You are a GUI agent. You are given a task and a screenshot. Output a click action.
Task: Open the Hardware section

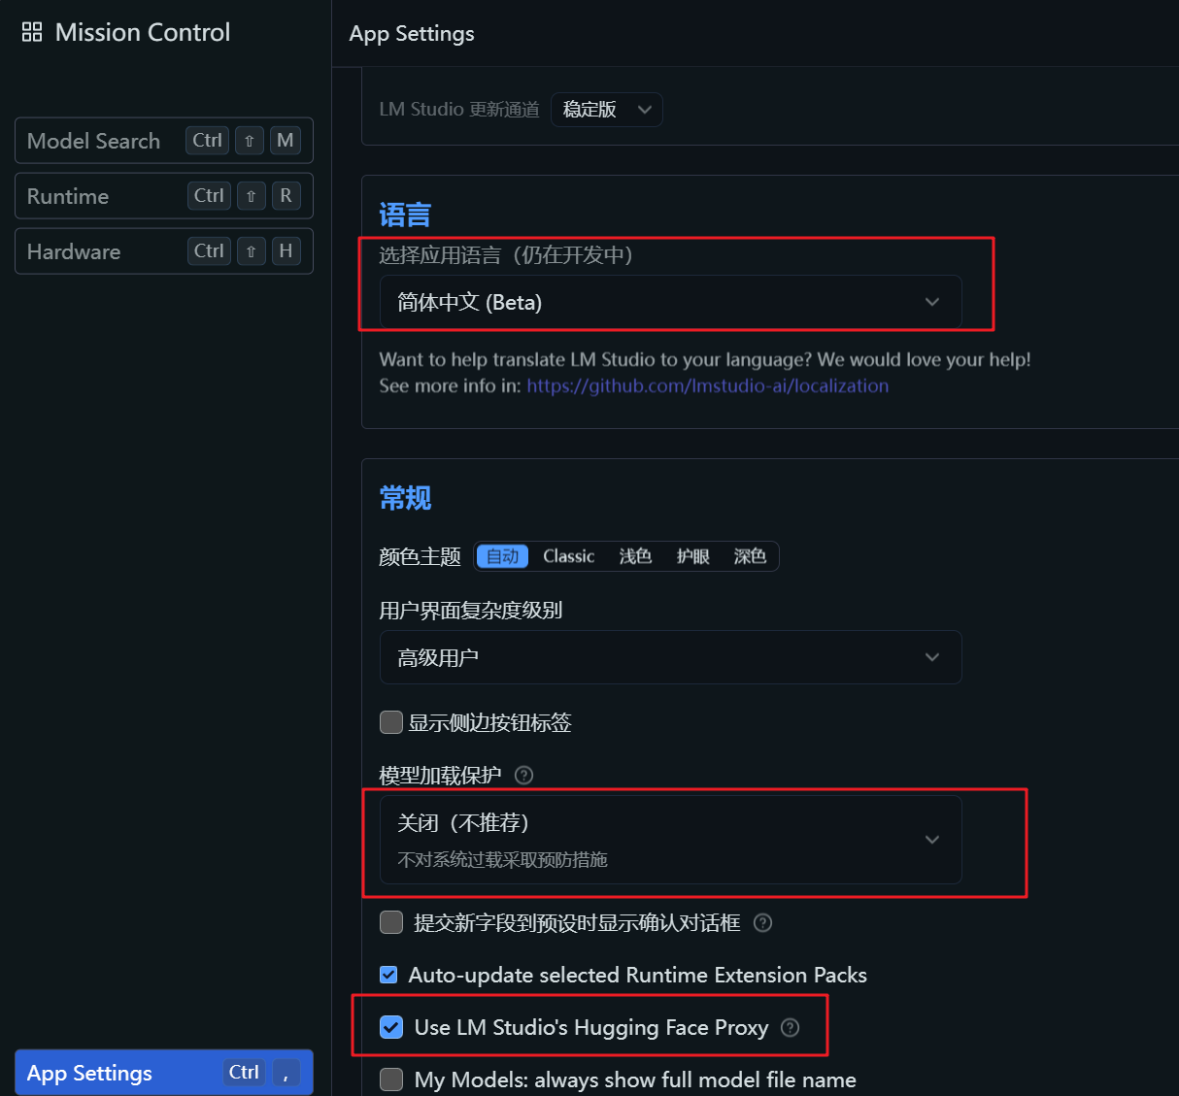tap(164, 251)
